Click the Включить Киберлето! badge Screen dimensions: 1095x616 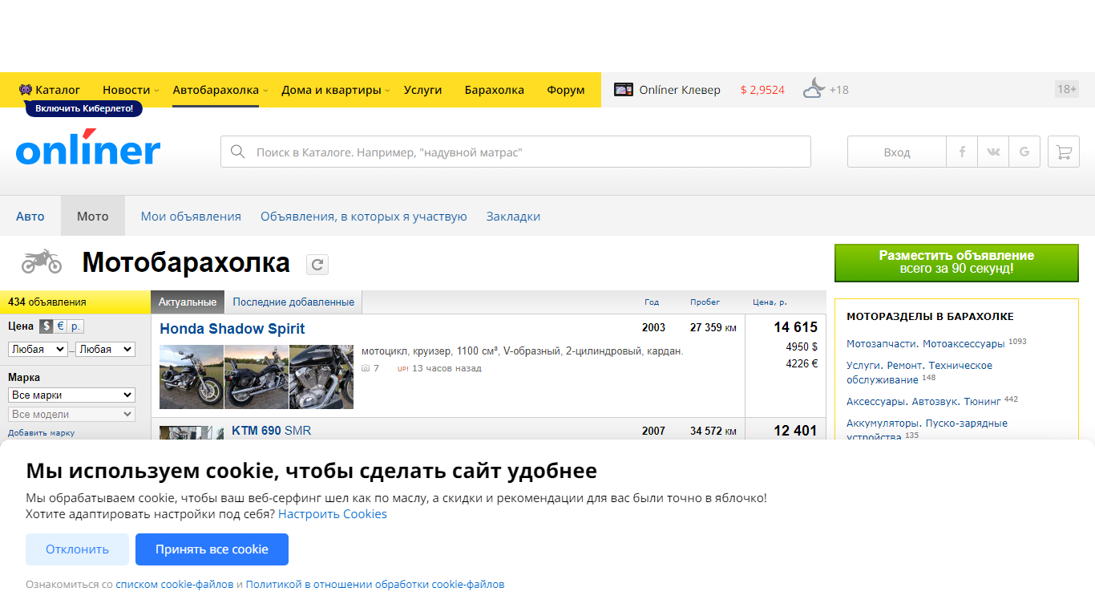[x=84, y=108]
